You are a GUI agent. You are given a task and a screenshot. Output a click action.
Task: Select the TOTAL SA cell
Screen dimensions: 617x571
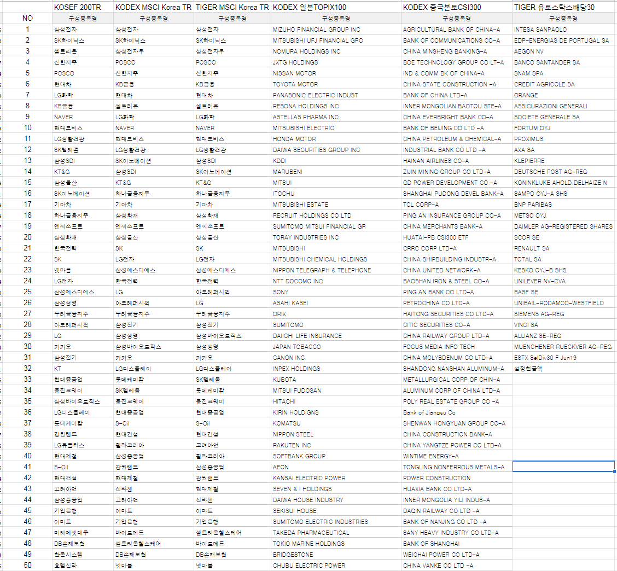(563, 259)
